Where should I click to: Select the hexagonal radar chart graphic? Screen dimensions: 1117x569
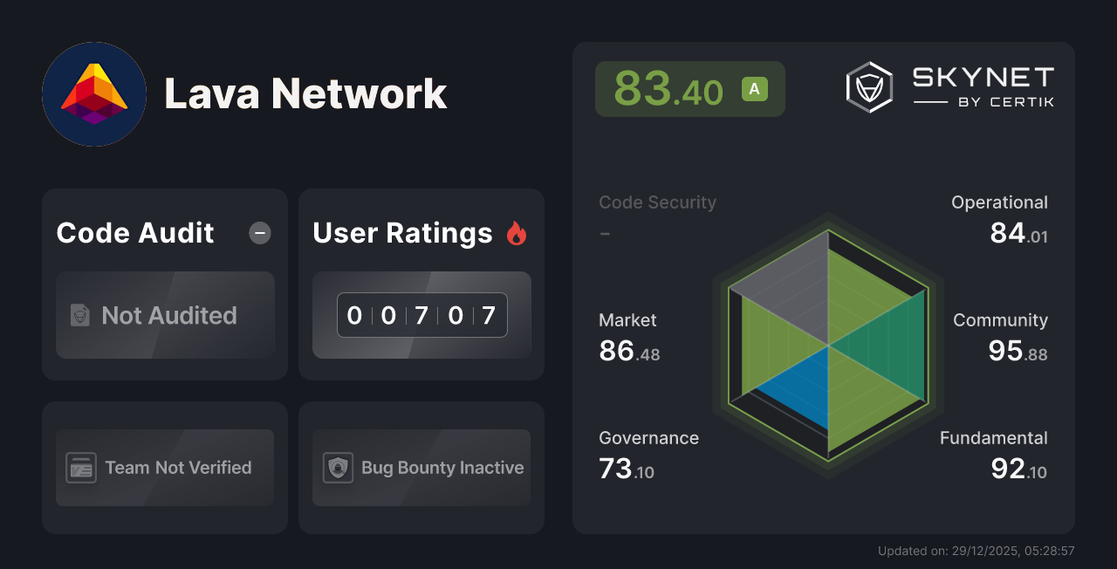(x=829, y=345)
